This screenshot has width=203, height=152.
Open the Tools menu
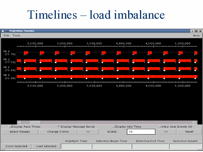pyautogui.click(x=16, y=35)
